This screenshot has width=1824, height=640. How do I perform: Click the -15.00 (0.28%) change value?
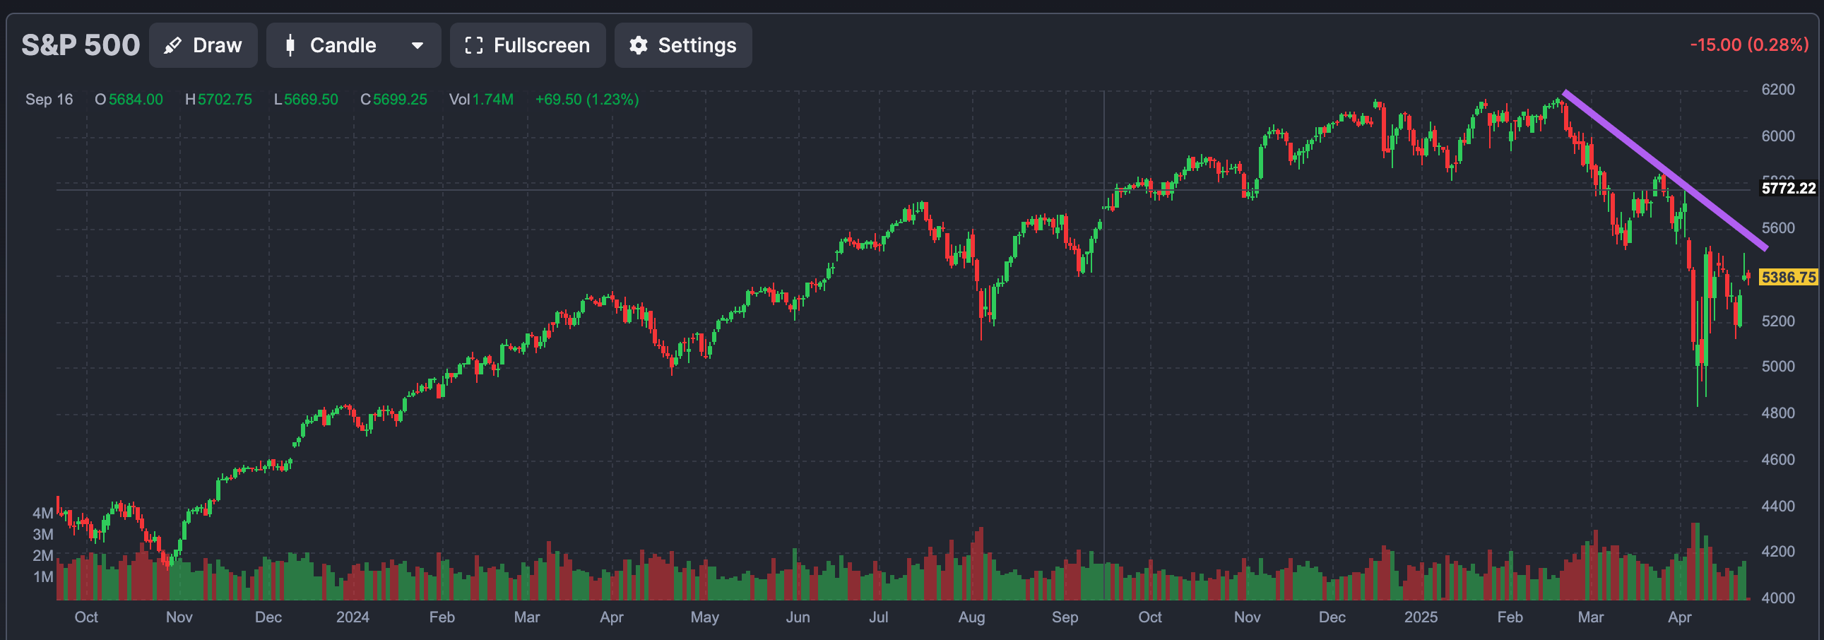pyautogui.click(x=1749, y=45)
